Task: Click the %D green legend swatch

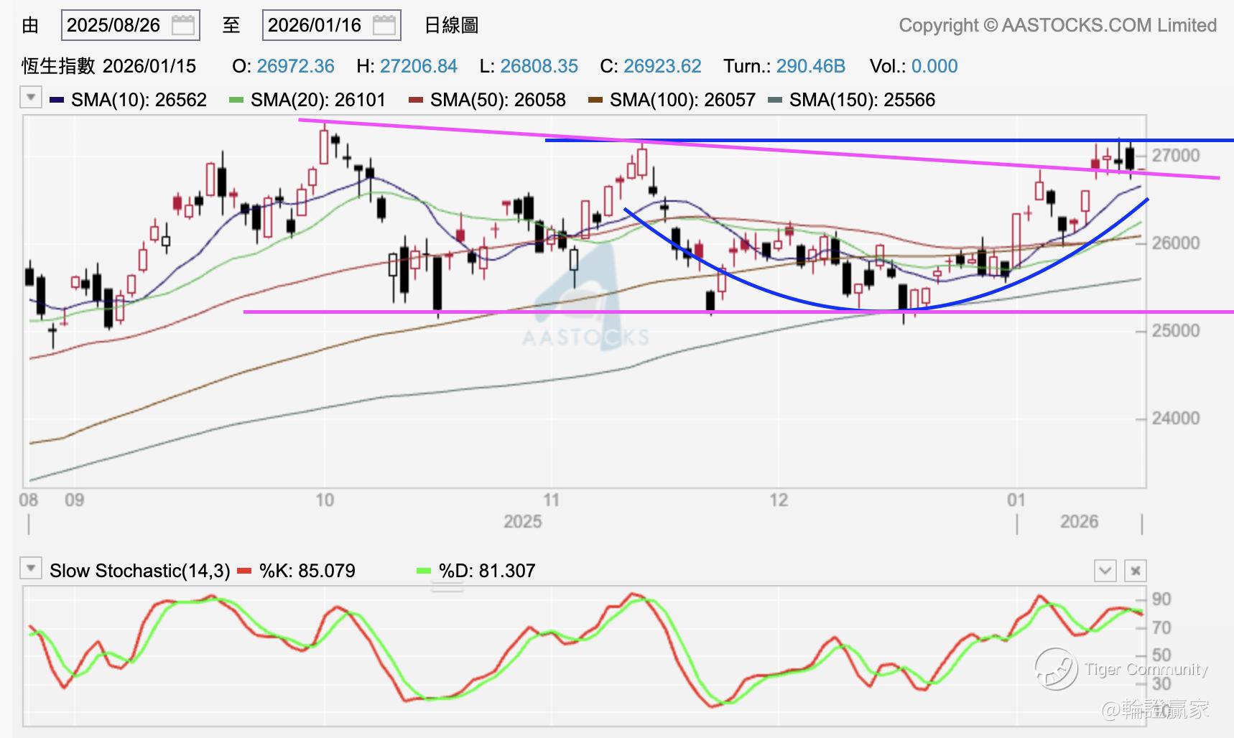Action: tap(424, 571)
